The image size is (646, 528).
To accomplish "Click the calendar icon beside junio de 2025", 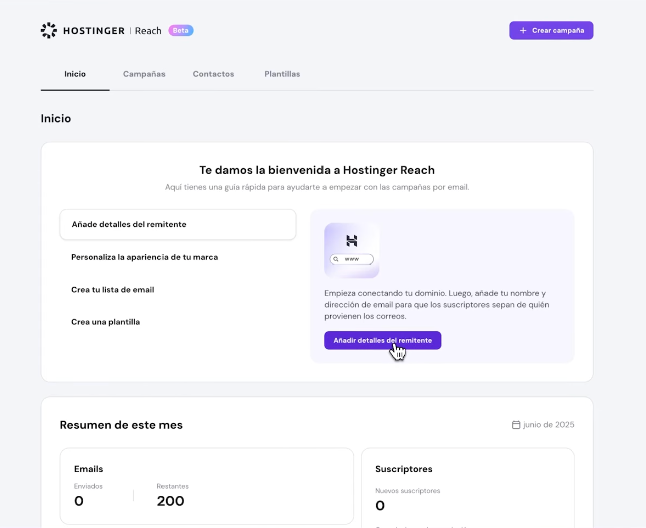I will (516, 425).
